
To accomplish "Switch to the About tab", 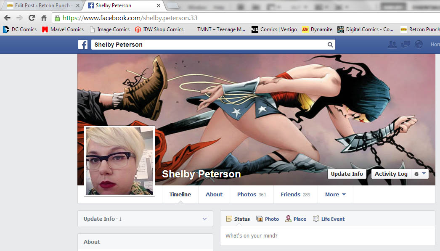I will coord(214,195).
